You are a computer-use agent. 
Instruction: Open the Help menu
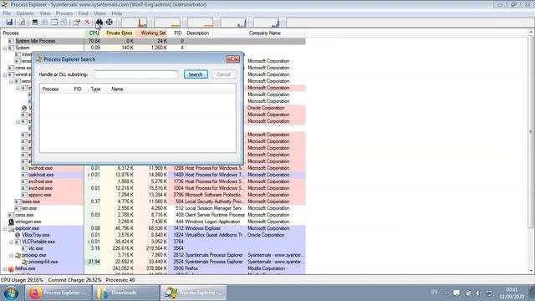[117, 13]
